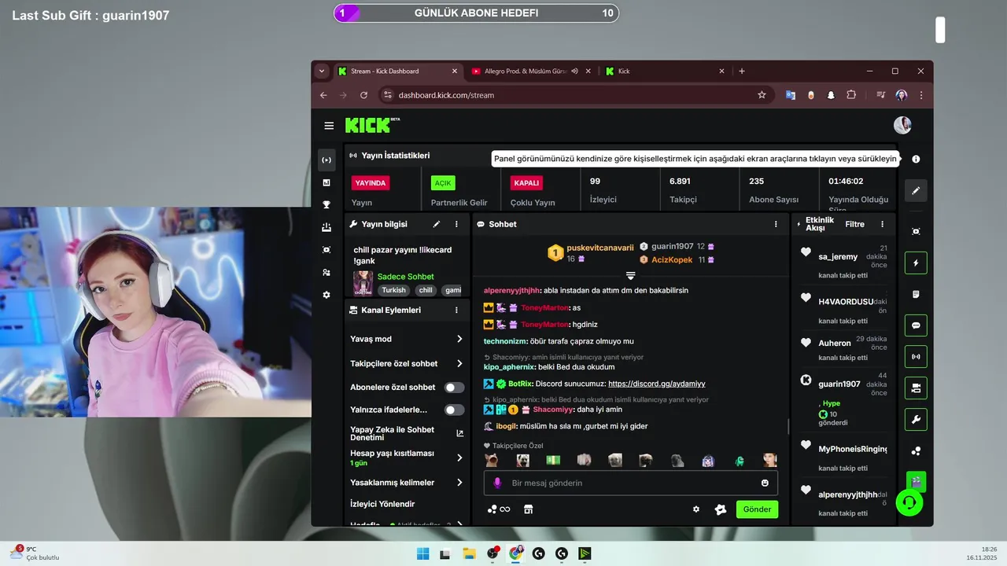Click the Bir mesaj gönderin input field
Image resolution: width=1007 pixels, height=566 pixels.
pyautogui.click(x=630, y=483)
